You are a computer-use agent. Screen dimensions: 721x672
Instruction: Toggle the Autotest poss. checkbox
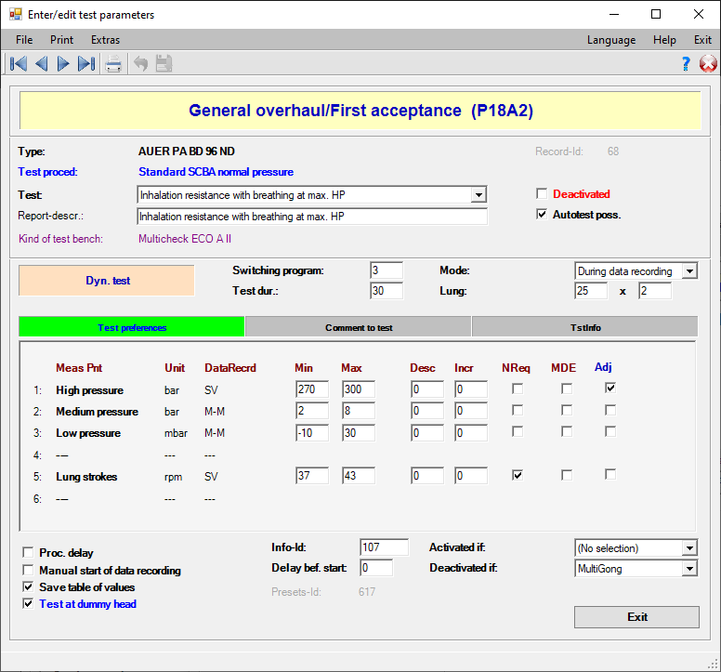click(x=543, y=215)
